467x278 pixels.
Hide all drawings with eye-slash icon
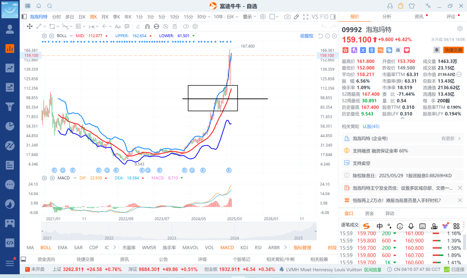click(166, 26)
